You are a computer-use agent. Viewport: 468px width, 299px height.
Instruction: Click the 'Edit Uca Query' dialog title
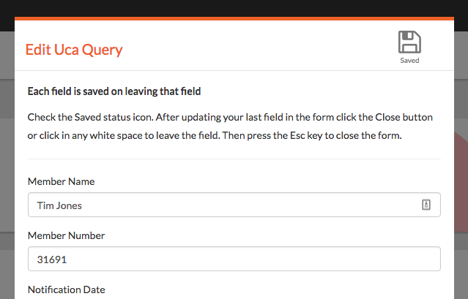74,50
